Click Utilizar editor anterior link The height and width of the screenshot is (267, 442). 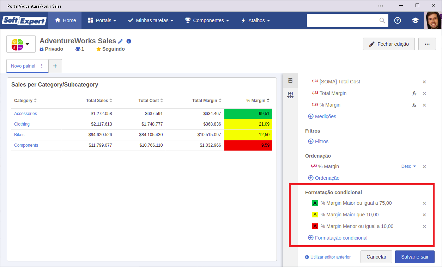[328, 257]
